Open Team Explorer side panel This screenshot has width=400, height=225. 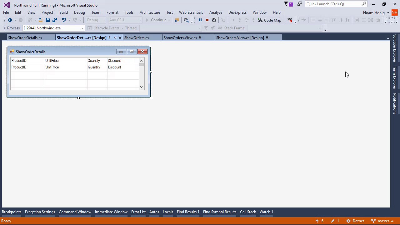[x=395, y=77]
